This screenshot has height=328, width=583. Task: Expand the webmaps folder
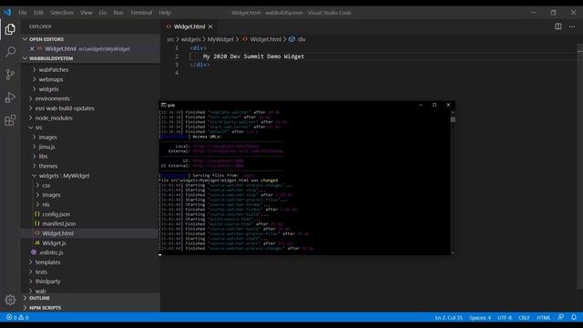pyautogui.click(x=51, y=79)
